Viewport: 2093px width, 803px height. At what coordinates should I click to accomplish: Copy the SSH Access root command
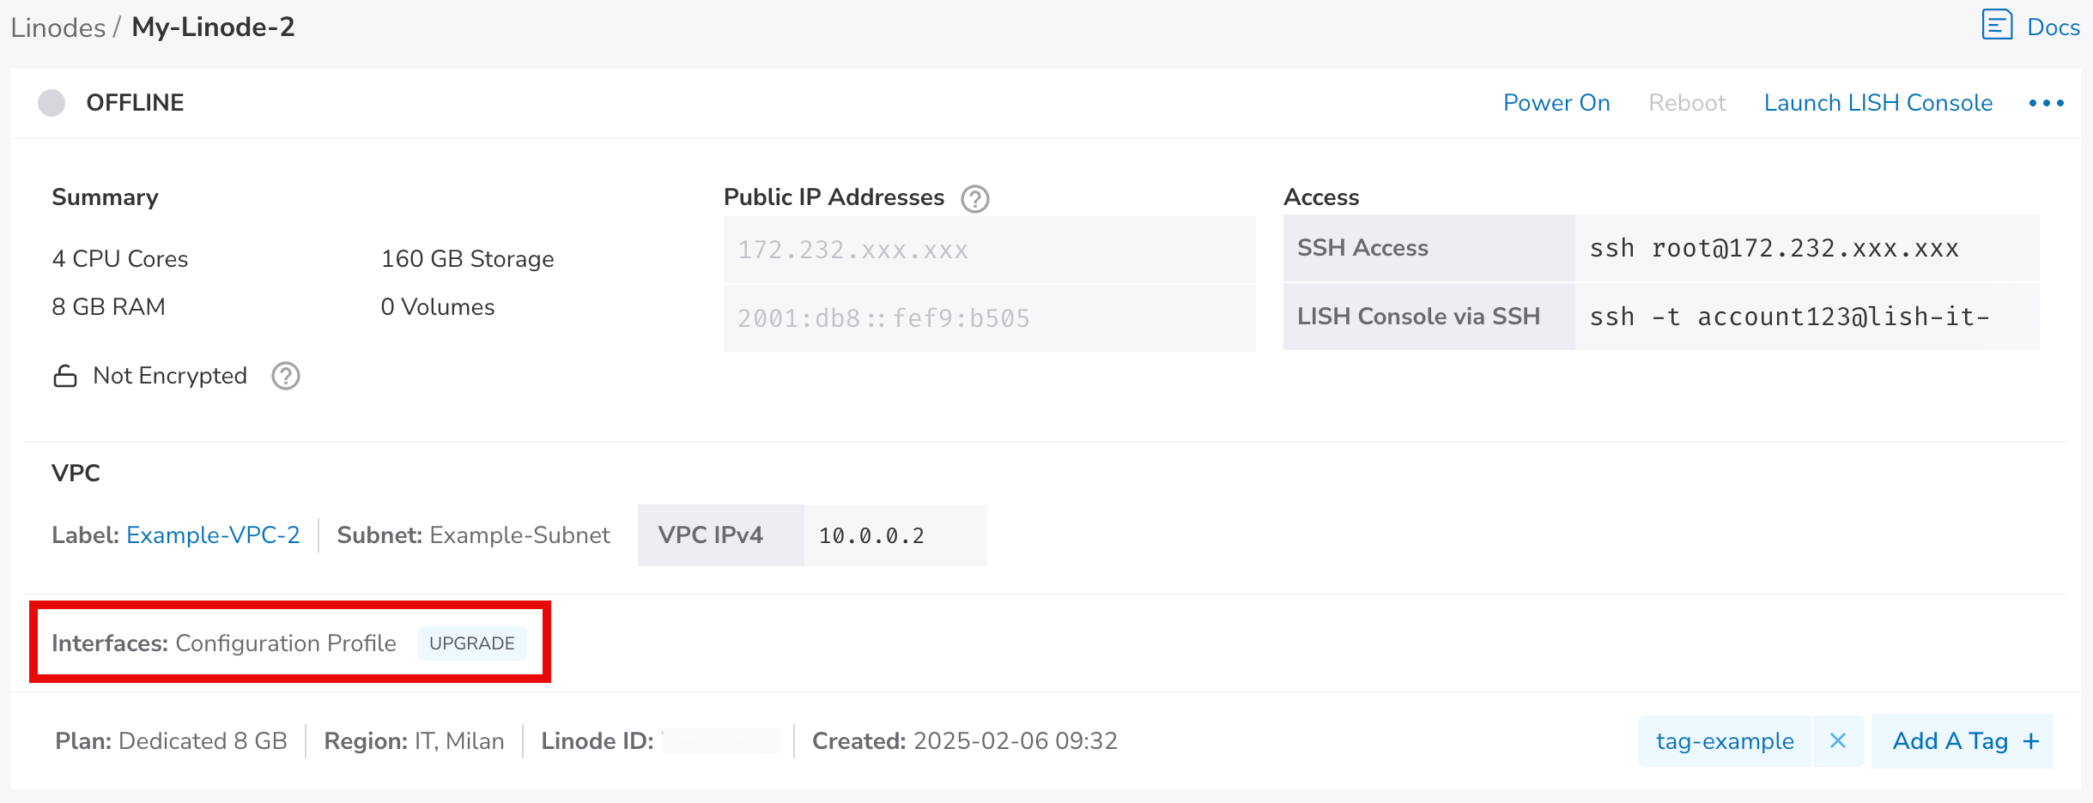[1774, 249]
